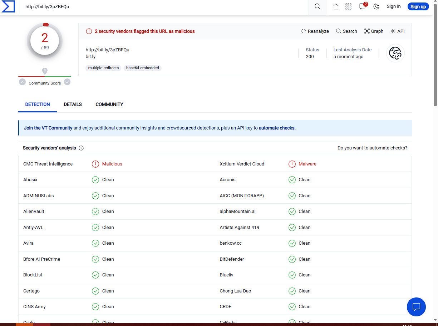The image size is (438, 326).
Task: Select the Chong Lua Dao vendor name
Action: pos(236,291)
